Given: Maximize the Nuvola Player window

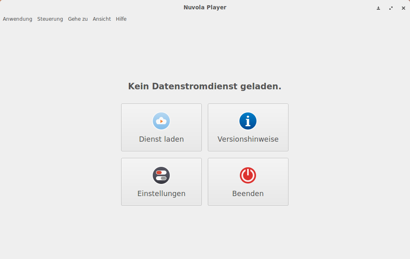Looking at the screenshot, I should point(391,8).
